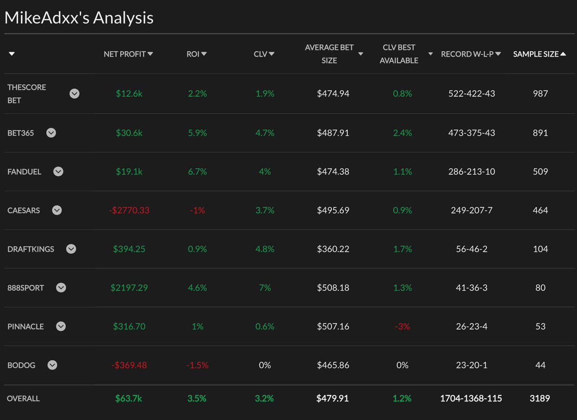Click overall sample size 3189
Screen dimensions: 577x420
click(540, 398)
